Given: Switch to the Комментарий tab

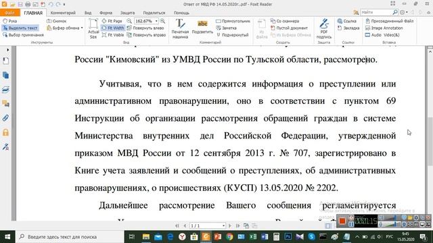Looking at the screenshot, I should pyautogui.click(x=63, y=13).
